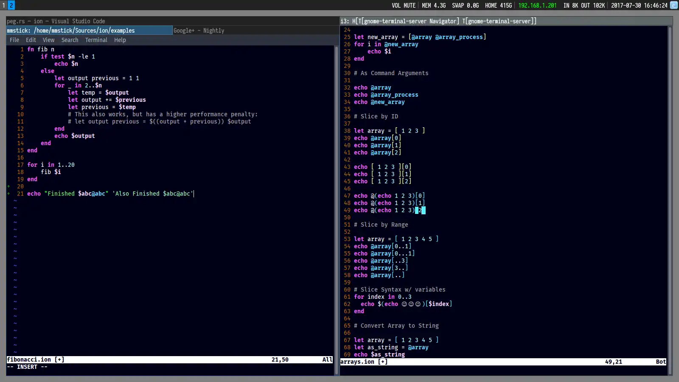Click the green IP address 192.168.1.201
The width and height of the screenshot is (679, 382).
537,6
